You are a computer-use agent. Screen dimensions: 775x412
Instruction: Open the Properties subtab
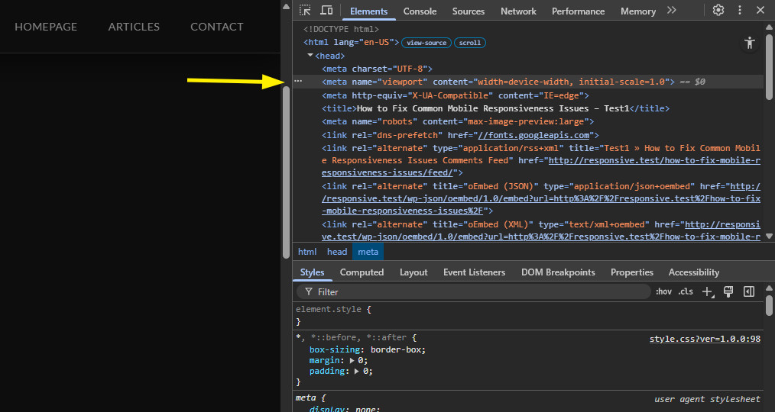click(x=631, y=272)
